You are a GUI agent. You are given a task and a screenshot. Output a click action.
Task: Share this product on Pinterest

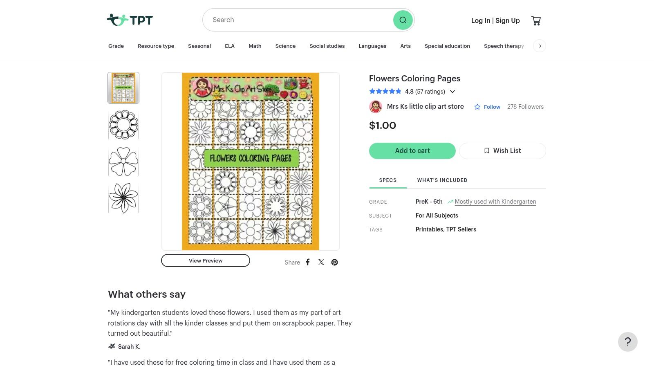pos(334,263)
